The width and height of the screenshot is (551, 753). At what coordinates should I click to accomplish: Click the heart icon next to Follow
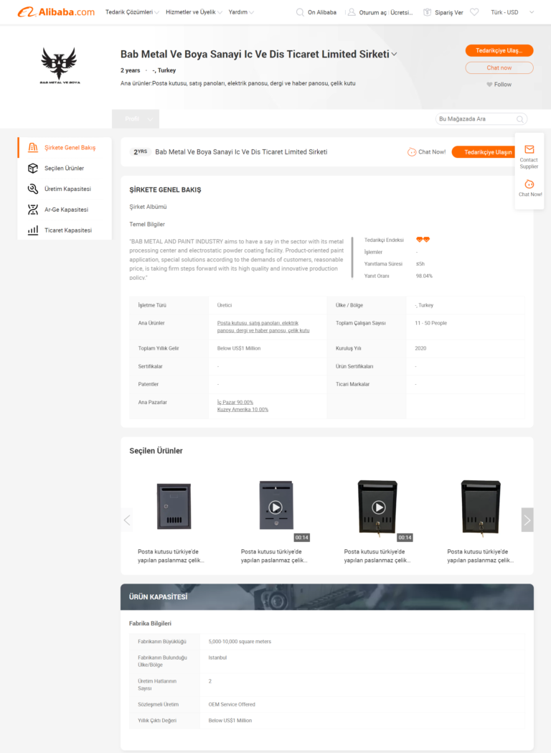[489, 85]
